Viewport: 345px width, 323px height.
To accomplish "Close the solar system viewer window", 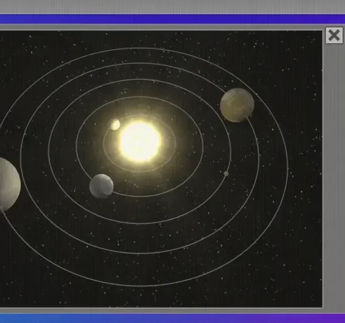I will click(x=333, y=36).
